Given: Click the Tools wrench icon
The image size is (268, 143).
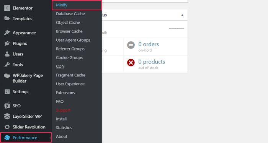Looking at the screenshot, I should (7, 65).
